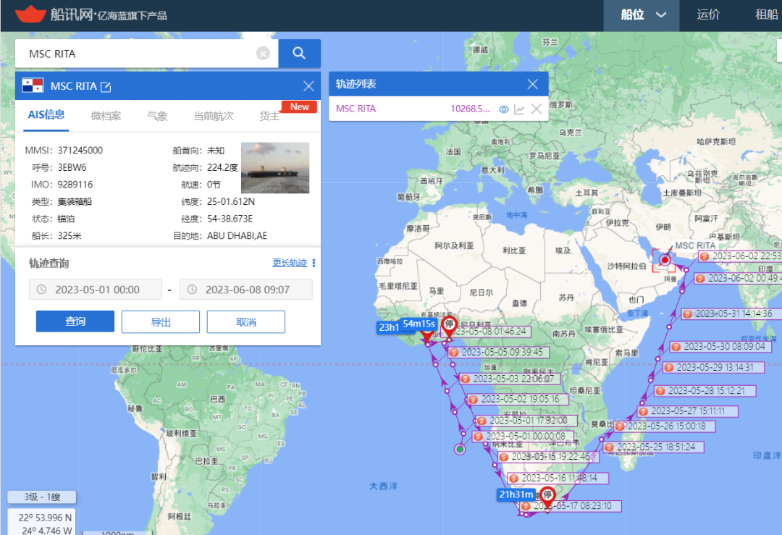Viewport: 782px width, 535px height.
Task: Click the start date field 2023-05-01 00:00
Action: [x=96, y=289]
